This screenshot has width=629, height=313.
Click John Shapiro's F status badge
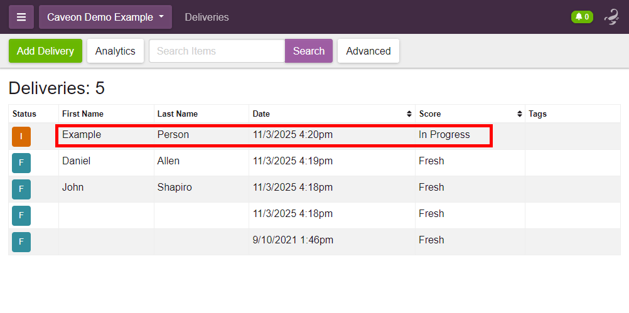click(21, 189)
